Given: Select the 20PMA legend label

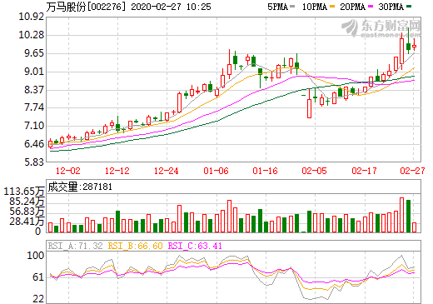Looking at the screenshot, I should point(352,7).
